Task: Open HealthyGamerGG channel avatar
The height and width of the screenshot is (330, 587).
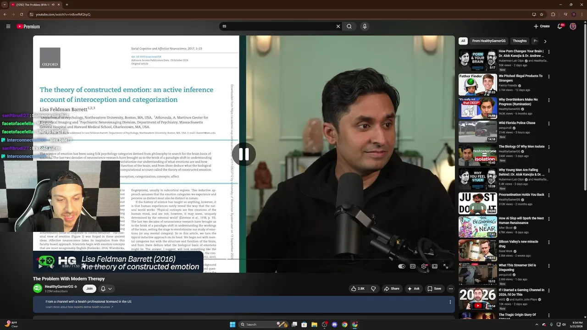Action: tap(38, 288)
